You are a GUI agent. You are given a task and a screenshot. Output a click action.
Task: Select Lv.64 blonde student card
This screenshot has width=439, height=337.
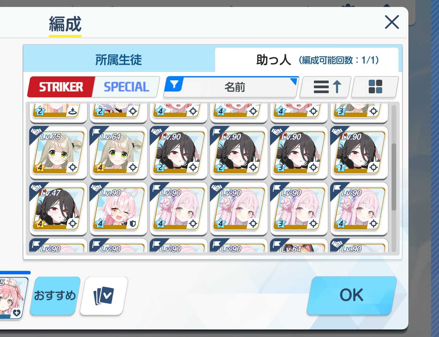(x=118, y=153)
